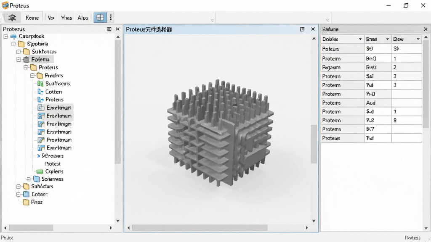Open the Yhas menu
431x242 pixels.
coord(66,18)
